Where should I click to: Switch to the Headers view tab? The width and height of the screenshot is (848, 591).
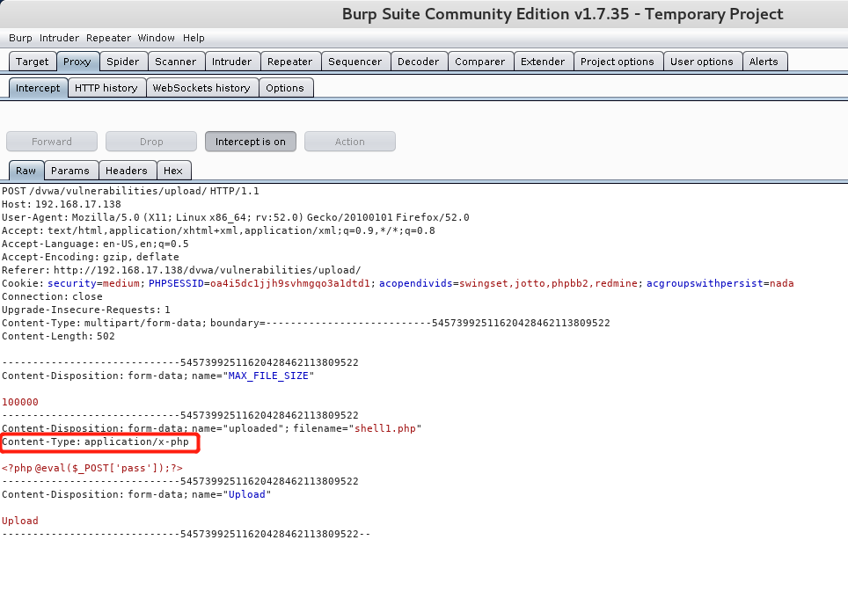click(x=127, y=171)
